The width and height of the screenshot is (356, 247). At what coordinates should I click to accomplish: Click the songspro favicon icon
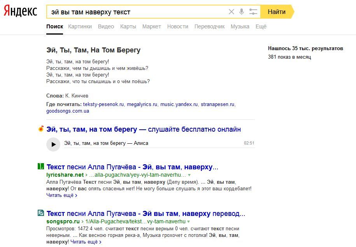pyautogui.click(x=41, y=213)
